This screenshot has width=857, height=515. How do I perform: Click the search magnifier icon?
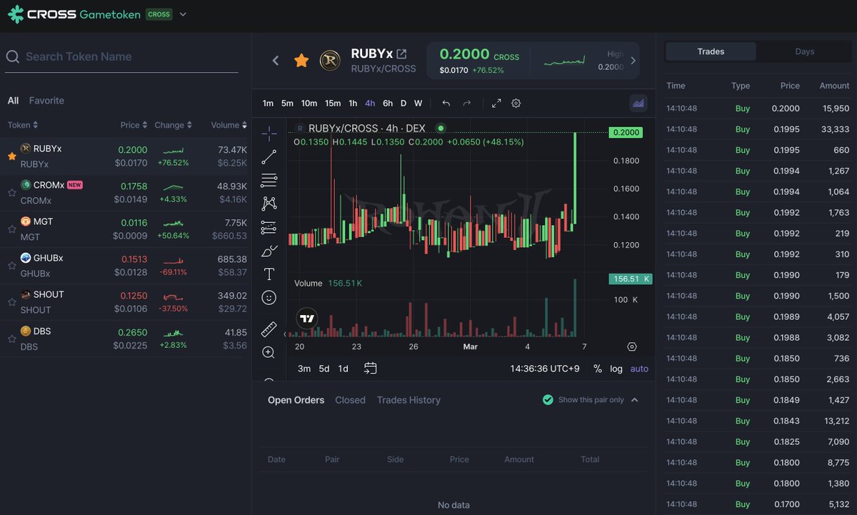pyautogui.click(x=12, y=57)
